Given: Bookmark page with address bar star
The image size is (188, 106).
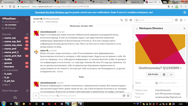Looking at the screenshot, I should click(x=172, y=6).
